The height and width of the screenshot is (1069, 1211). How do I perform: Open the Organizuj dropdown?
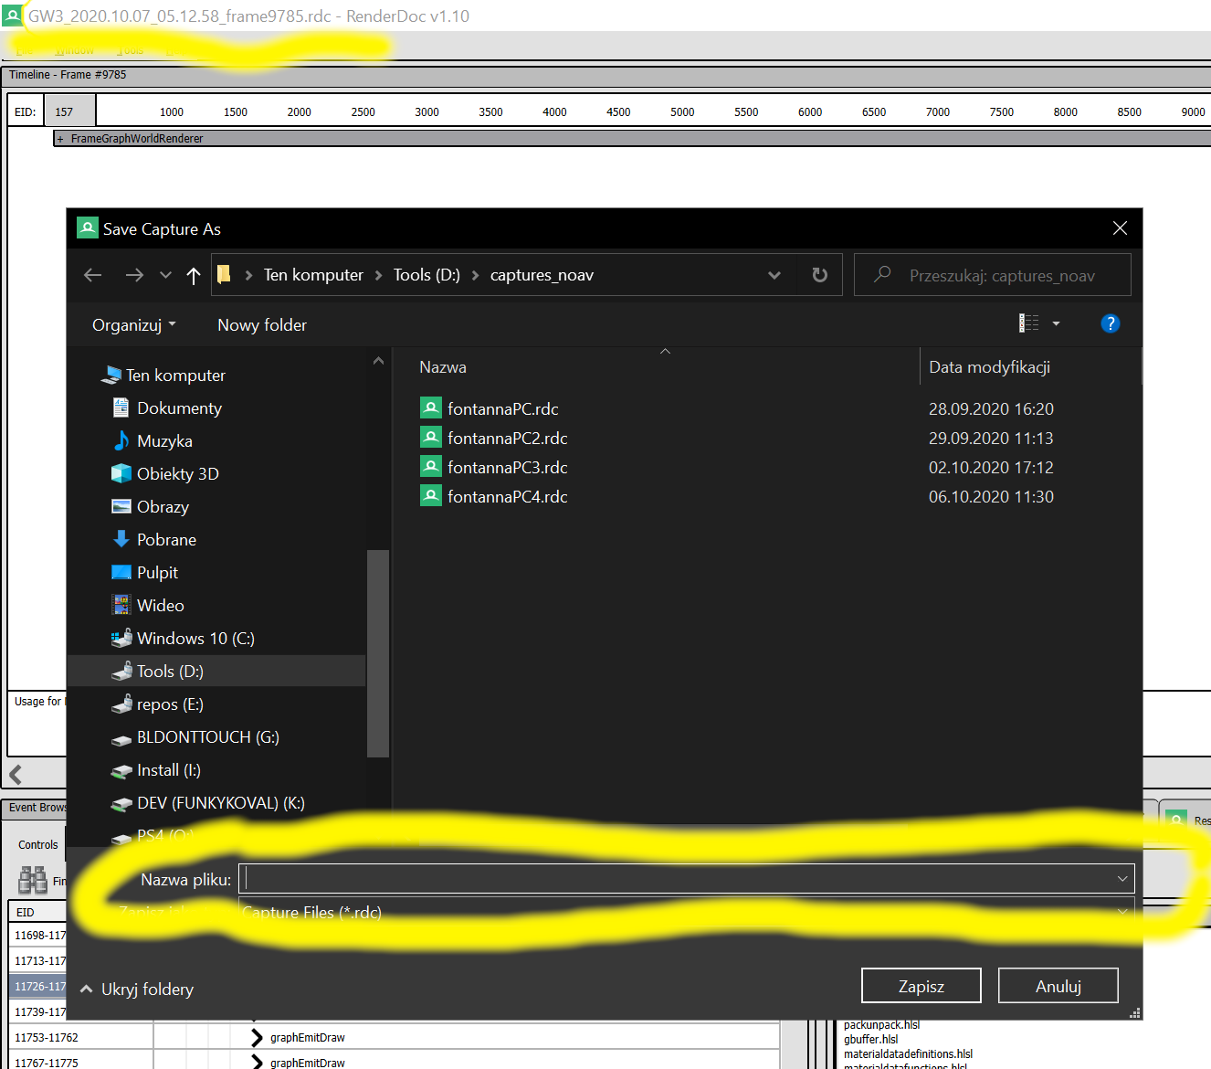(133, 324)
